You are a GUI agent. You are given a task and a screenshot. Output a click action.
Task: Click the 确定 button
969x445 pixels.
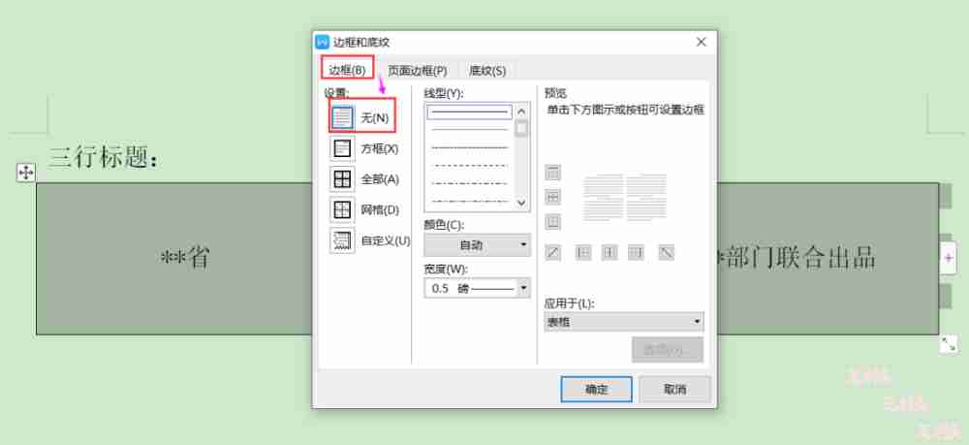(x=596, y=389)
